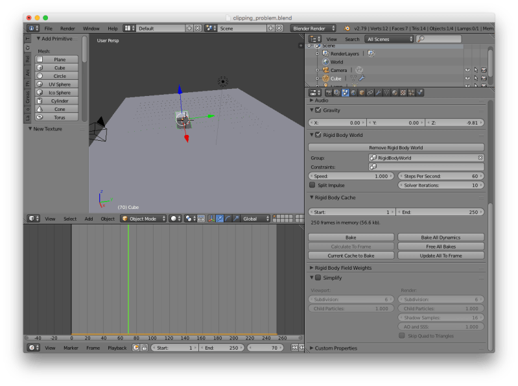Toggle Skip Quad to Triangles checkbox
The image size is (518, 386).
[402, 336]
